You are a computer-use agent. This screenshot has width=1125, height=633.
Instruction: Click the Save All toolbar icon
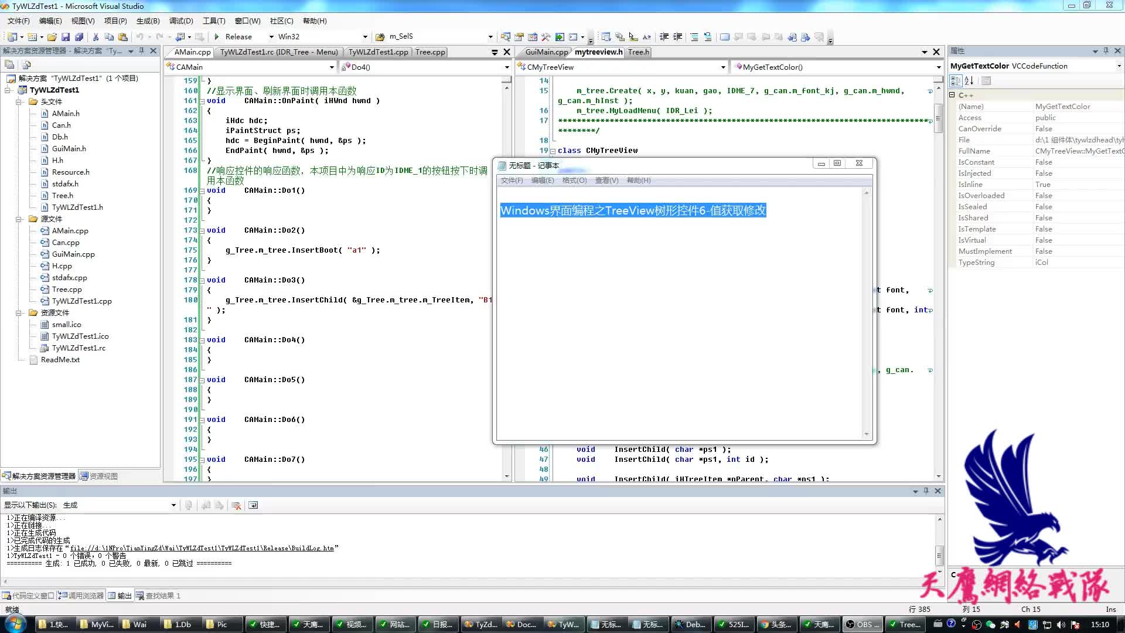pos(79,37)
